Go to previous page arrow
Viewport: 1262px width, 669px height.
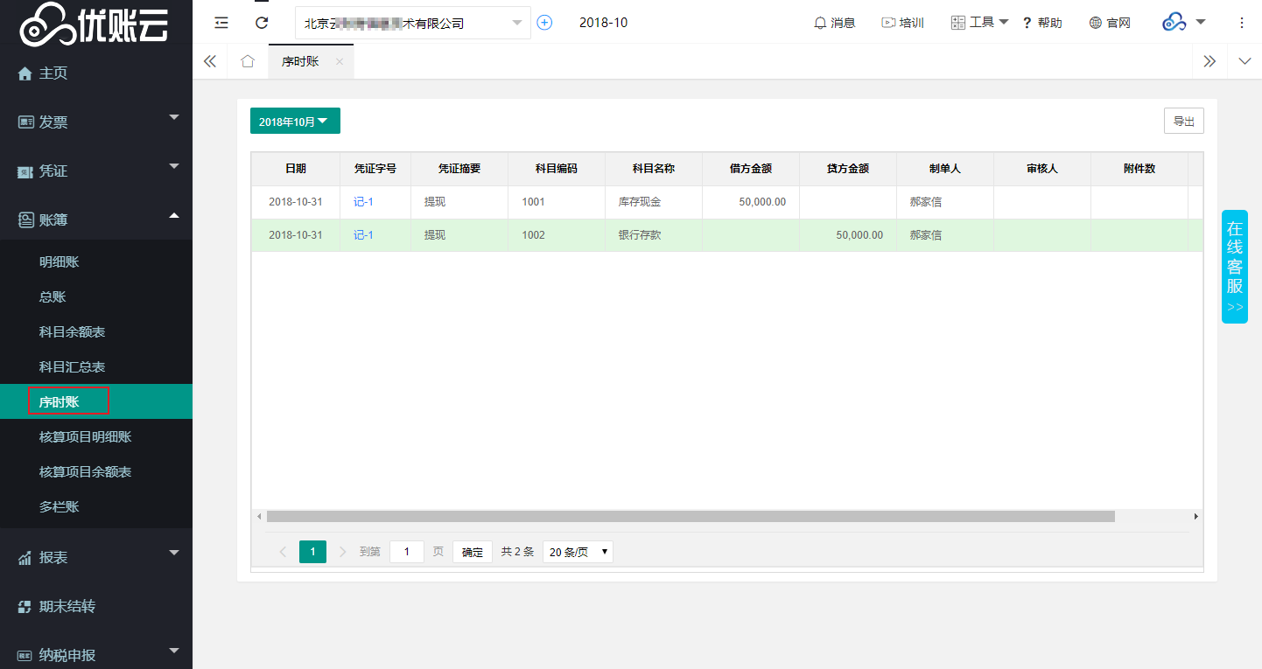click(283, 552)
